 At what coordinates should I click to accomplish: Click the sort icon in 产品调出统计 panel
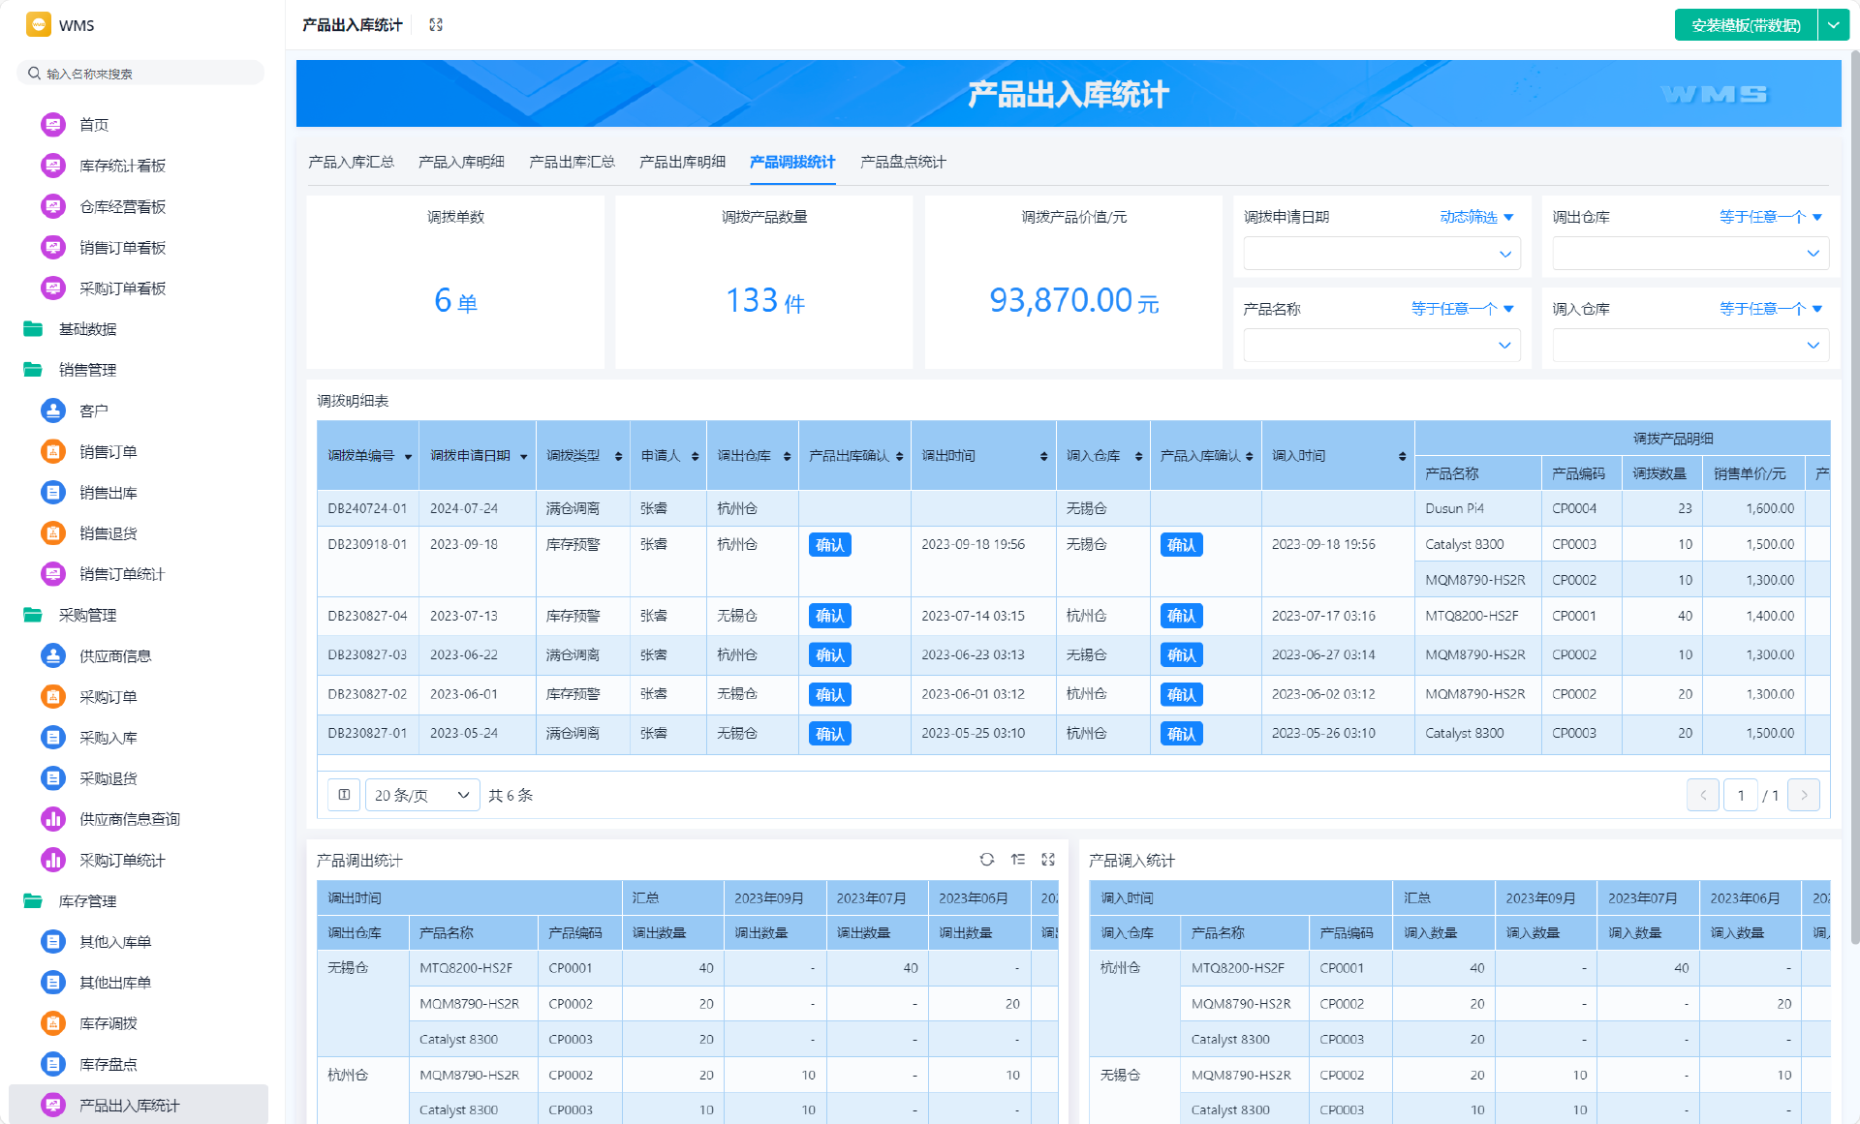tap(1017, 860)
